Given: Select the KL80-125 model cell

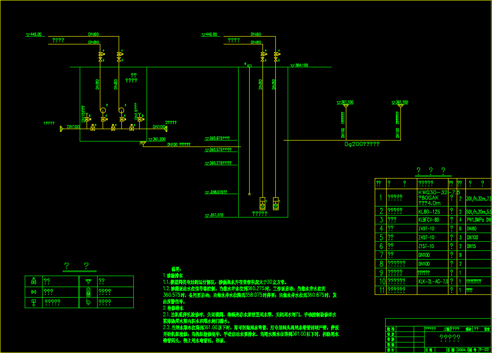Looking at the screenshot, I should 429,212.
